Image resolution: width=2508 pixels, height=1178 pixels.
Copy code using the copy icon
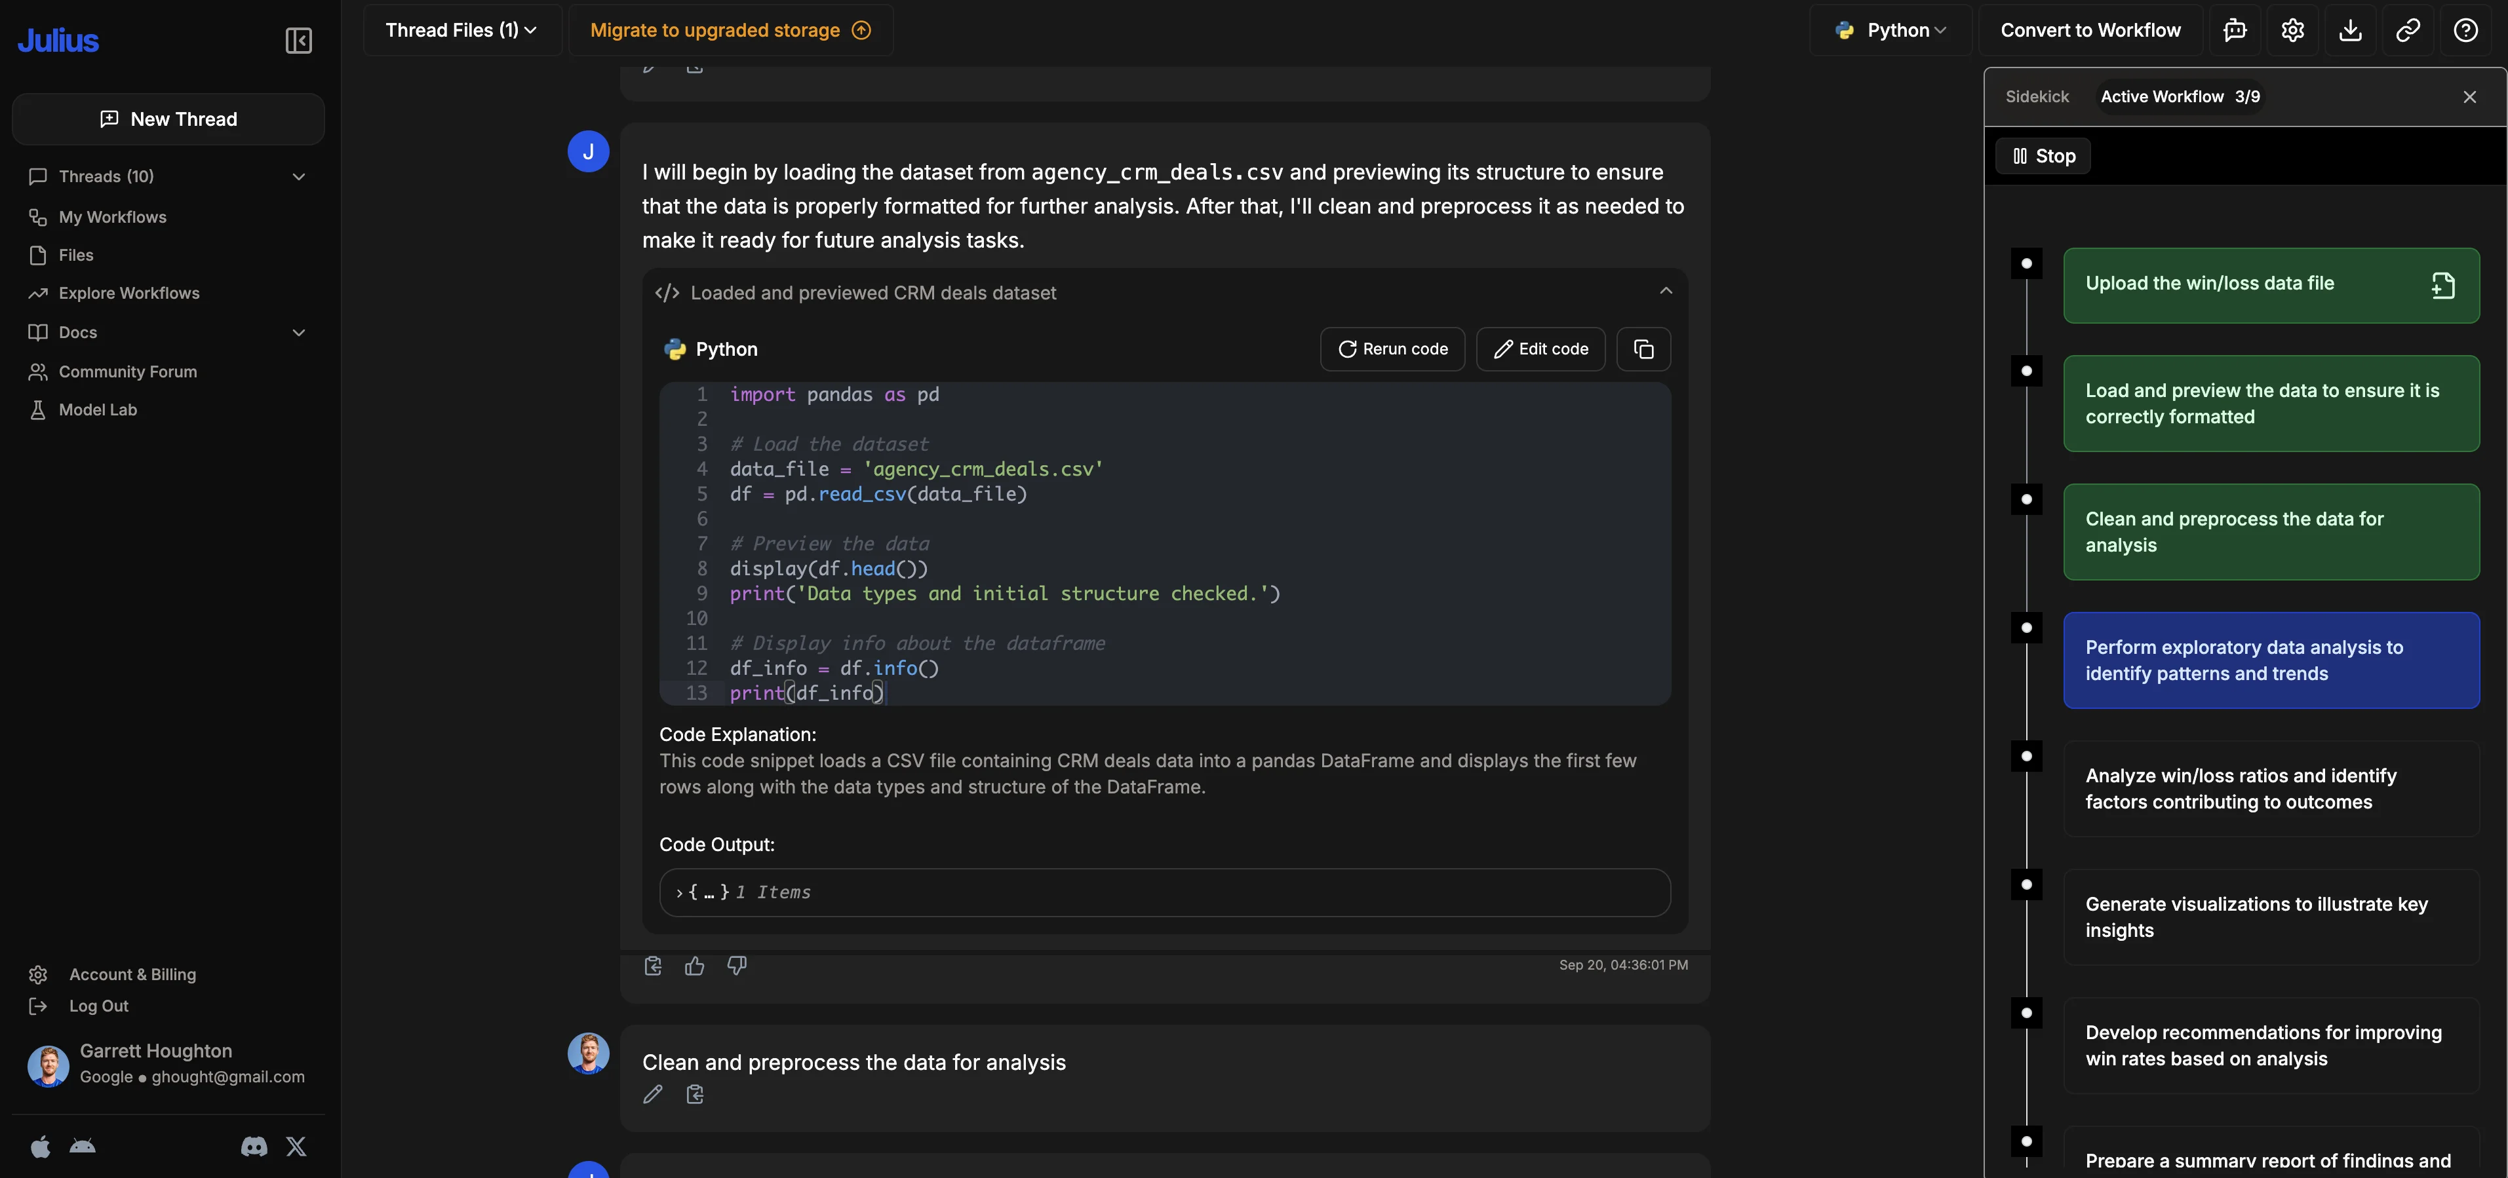point(1643,349)
